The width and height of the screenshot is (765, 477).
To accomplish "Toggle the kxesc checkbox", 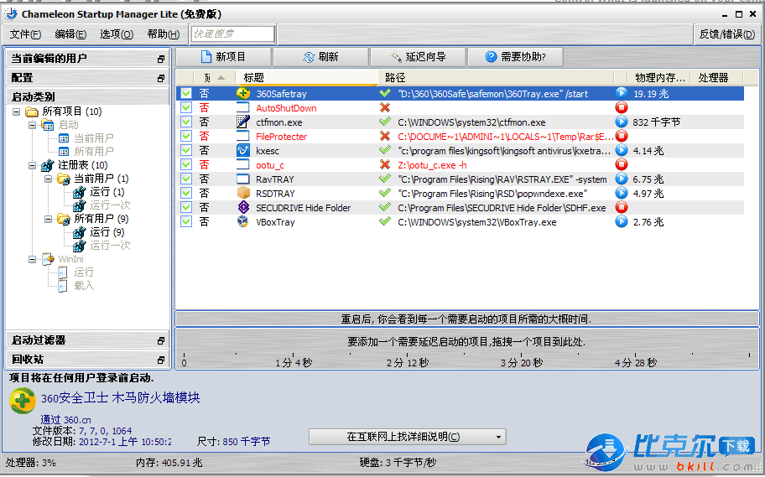I will click(x=186, y=150).
